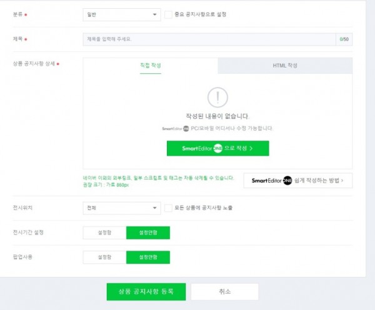
Task: Click the 취소 button
Action: coord(224,292)
